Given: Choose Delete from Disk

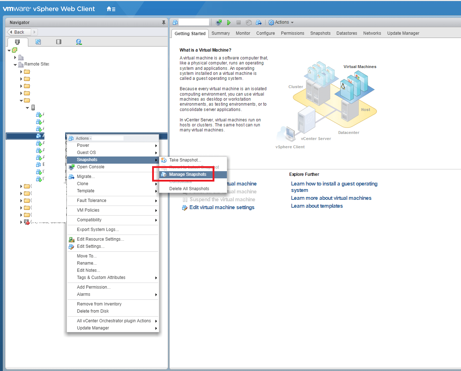Looking at the screenshot, I should click(x=113, y=311).
